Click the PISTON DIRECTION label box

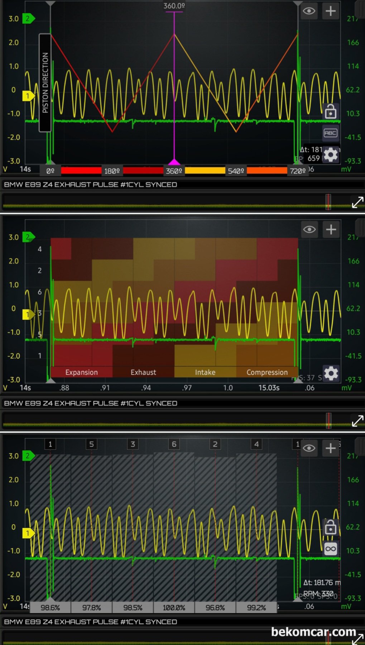coord(45,83)
